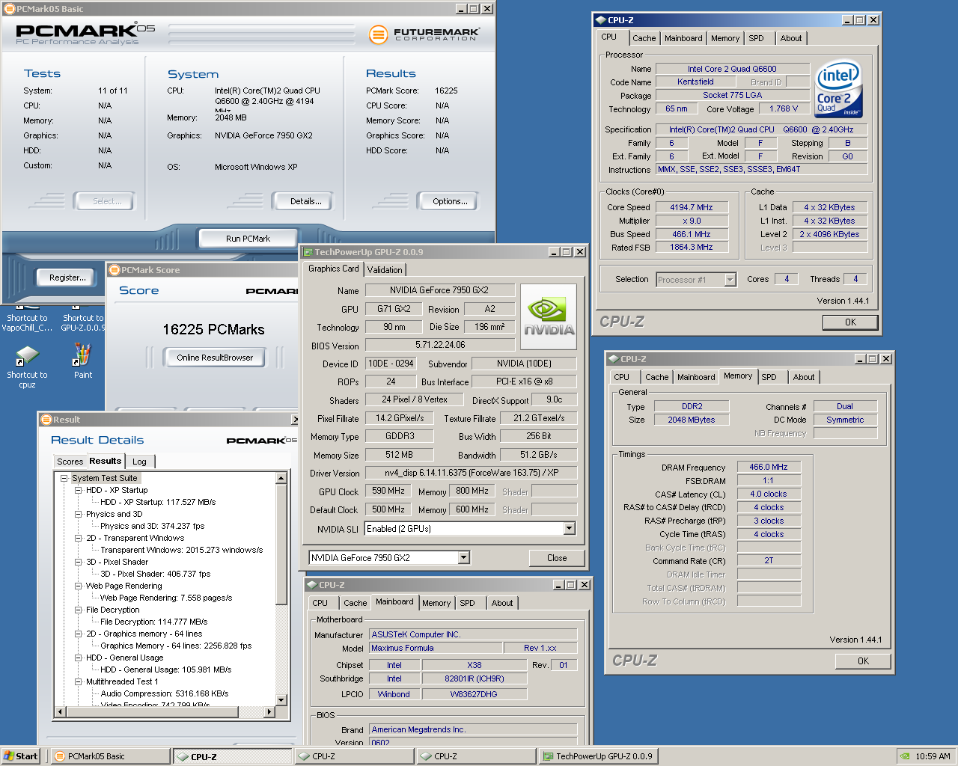Click the Rated FSB 1864.3 MHz field
This screenshot has width=958, height=766.
tap(692, 247)
